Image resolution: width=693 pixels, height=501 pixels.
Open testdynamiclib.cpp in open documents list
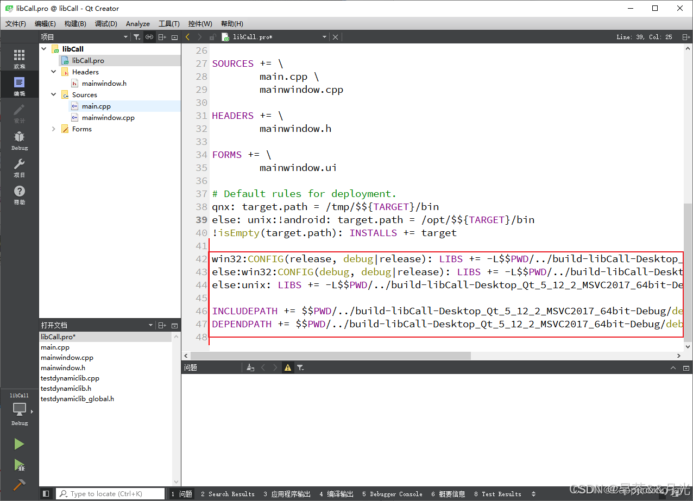tap(70, 378)
